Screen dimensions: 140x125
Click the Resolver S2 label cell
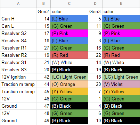[18, 33]
